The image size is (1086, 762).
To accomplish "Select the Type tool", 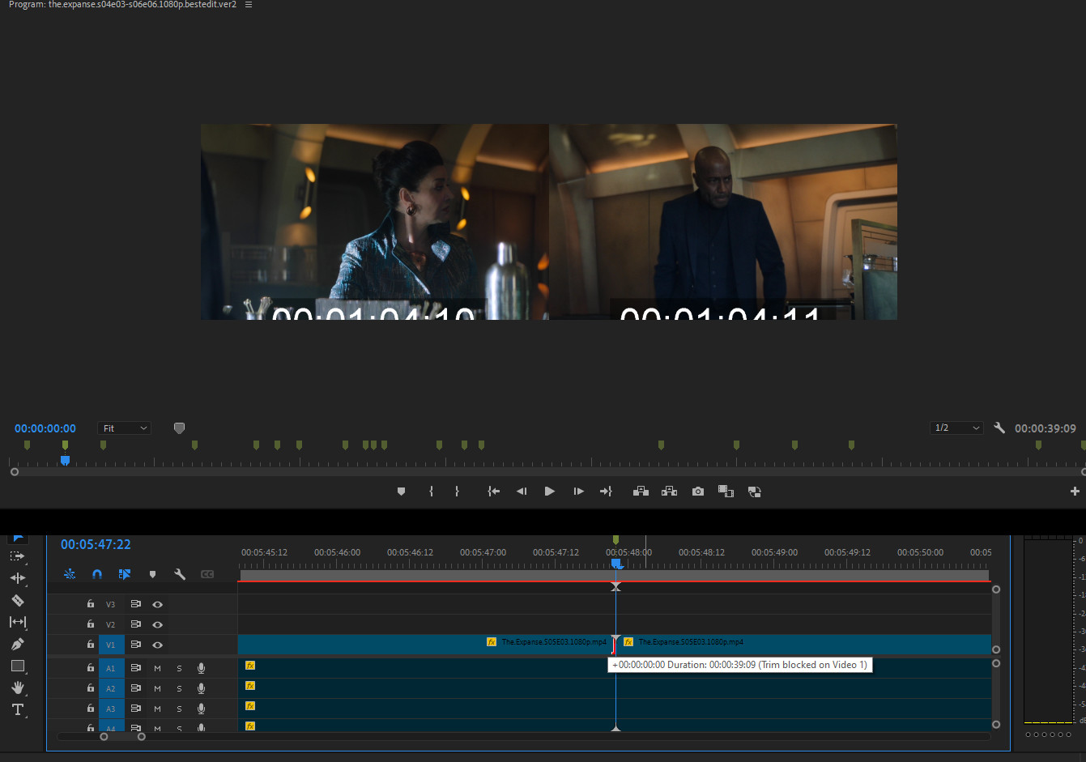I will pos(18,709).
